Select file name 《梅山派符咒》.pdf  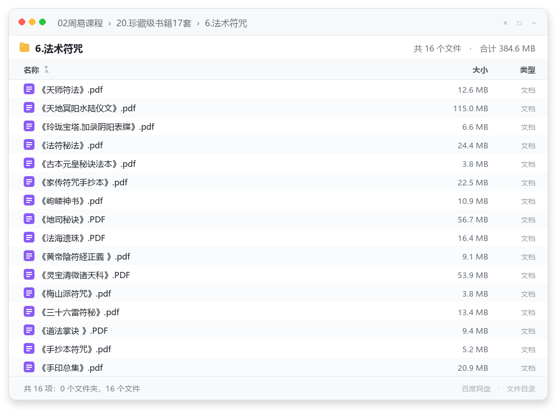point(76,294)
